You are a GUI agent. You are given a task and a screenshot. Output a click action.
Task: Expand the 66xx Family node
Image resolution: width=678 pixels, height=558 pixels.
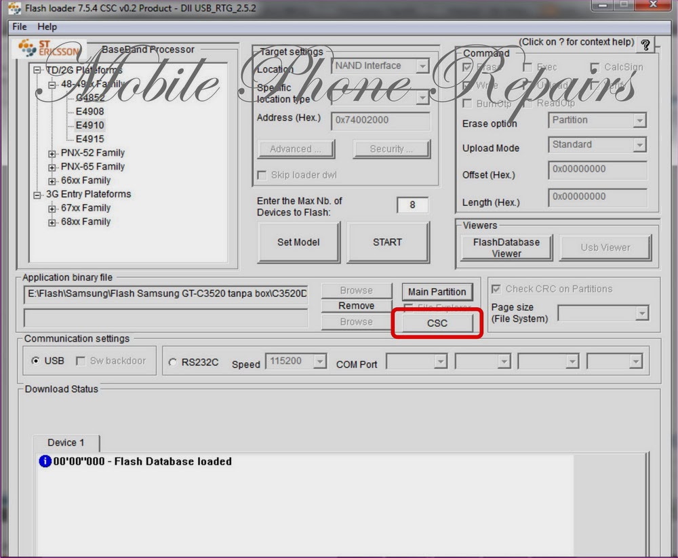52,181
